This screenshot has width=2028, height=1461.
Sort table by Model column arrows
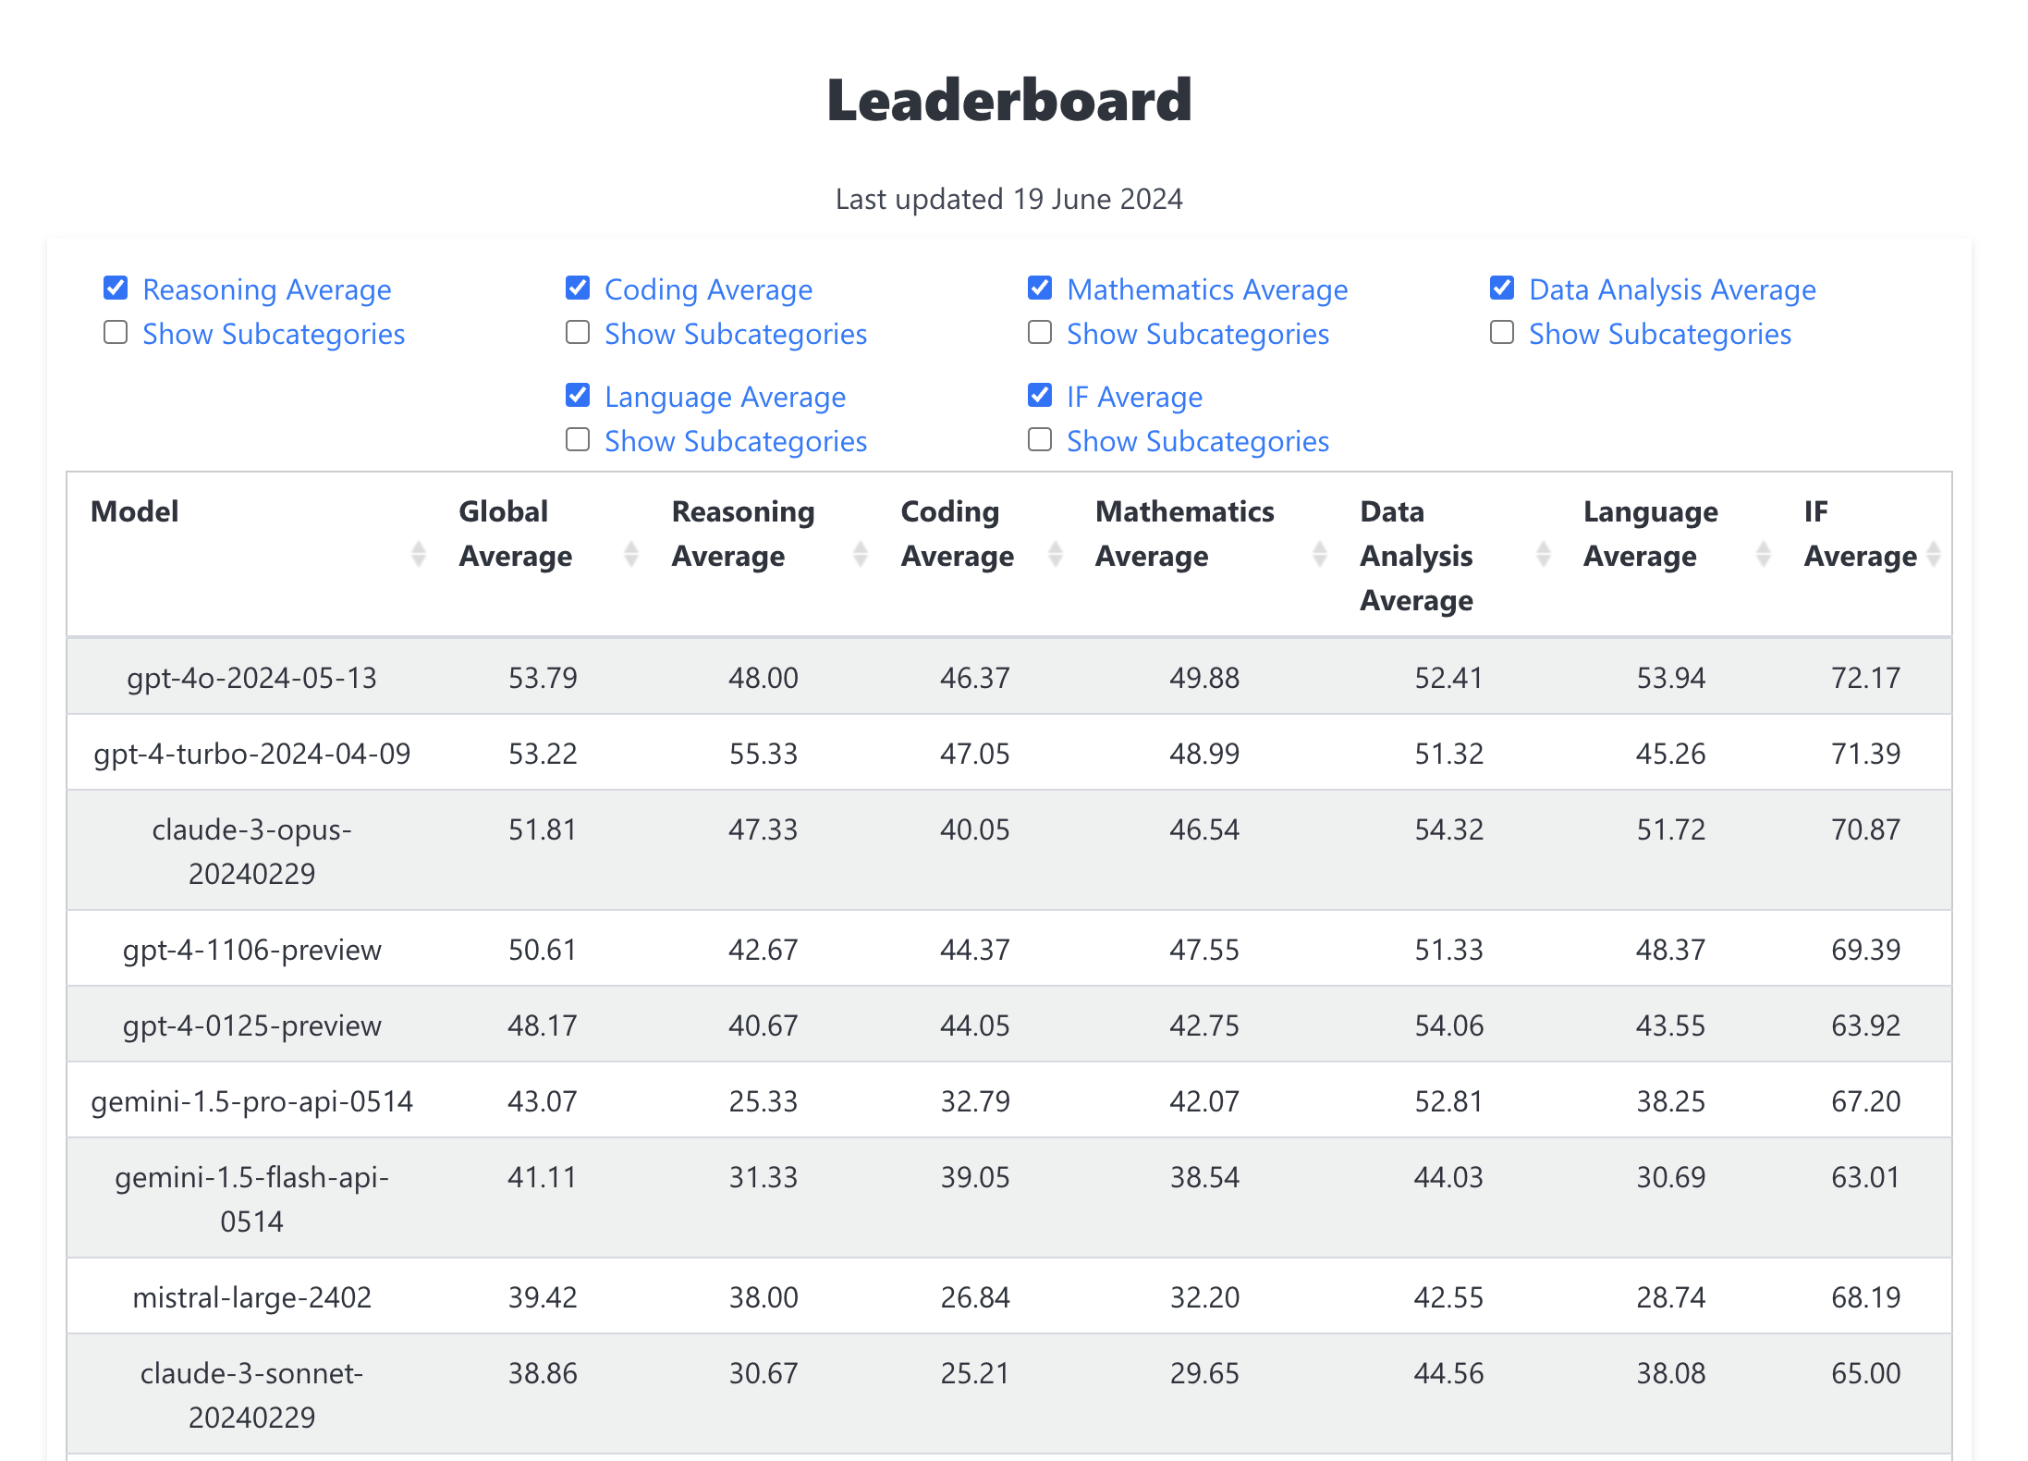419,555
